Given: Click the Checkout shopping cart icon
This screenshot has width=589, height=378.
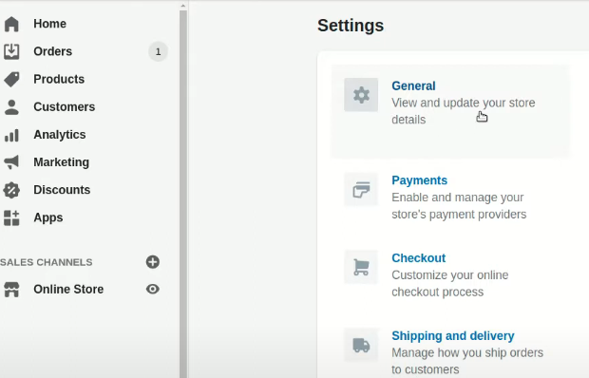Looking at the screenshot, I should [361, 267].
